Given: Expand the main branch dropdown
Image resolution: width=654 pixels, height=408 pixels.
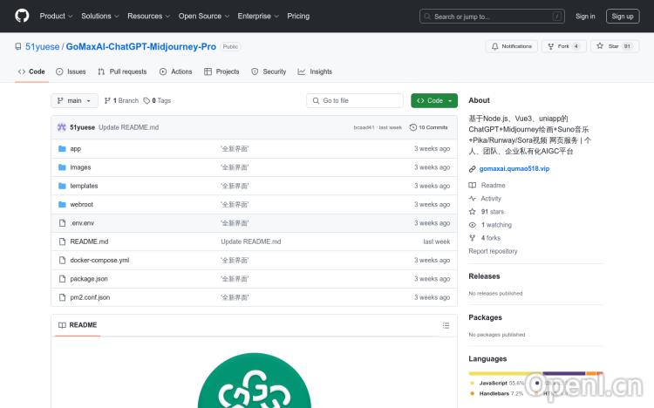Looking at the screenshot, I should [75, 100].
